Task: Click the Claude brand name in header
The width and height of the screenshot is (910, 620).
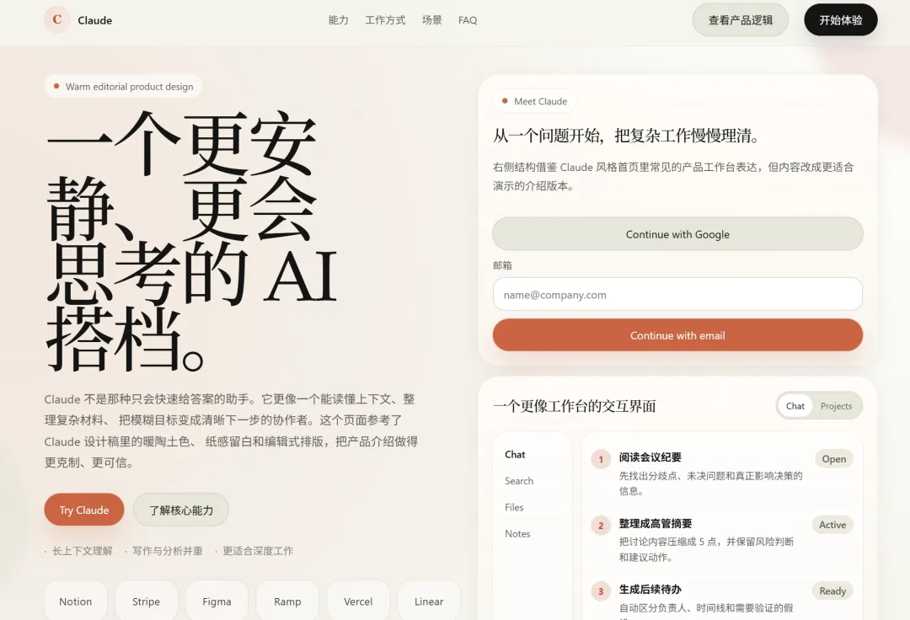Action: pos(94,20)
